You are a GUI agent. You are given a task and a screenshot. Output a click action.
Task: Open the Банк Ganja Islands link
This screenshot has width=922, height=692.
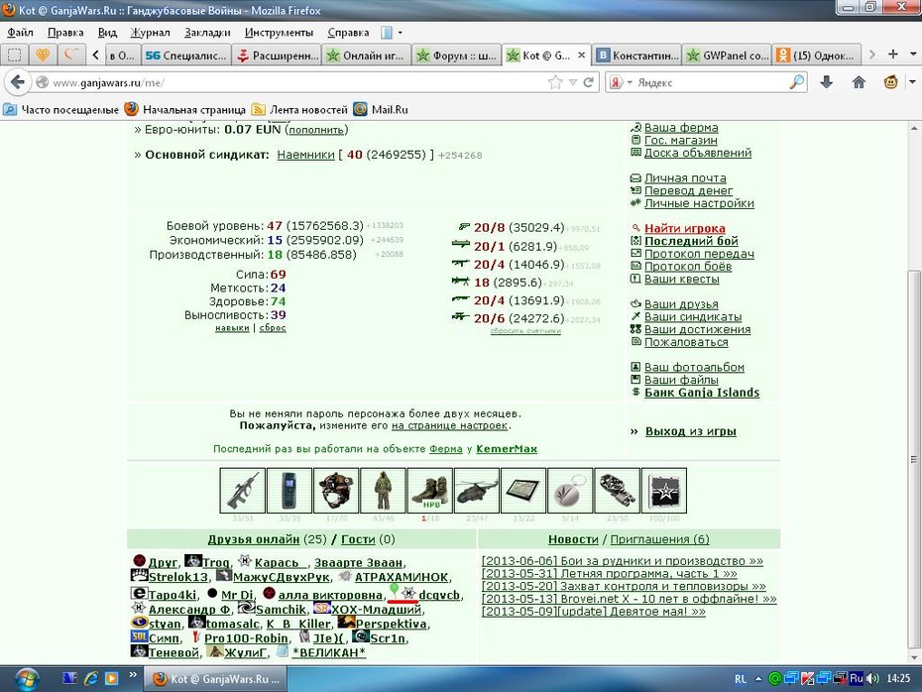click(702, 393)
